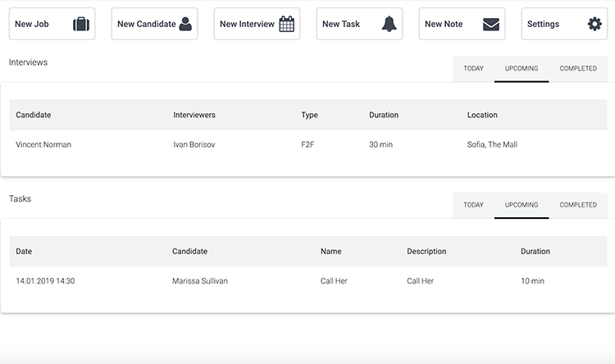Select the Upcoming tab in Interviews
The image size is (615, 364).
pyautogui.click(x=522, y=69)
